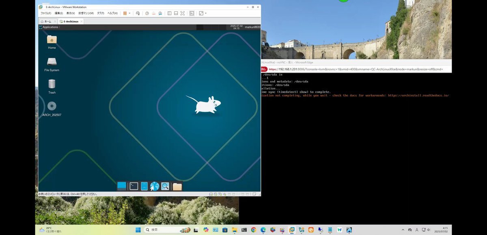Expand the power options dropdown arrow

point(129,13)
